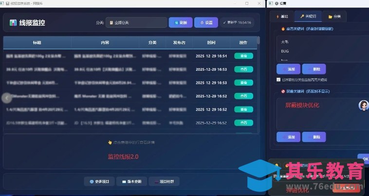Click 查看 for the Monster row
369x196 pixels.
(243, 96)
